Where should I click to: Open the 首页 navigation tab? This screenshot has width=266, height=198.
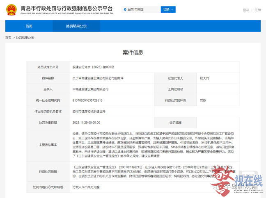(29, 26)
